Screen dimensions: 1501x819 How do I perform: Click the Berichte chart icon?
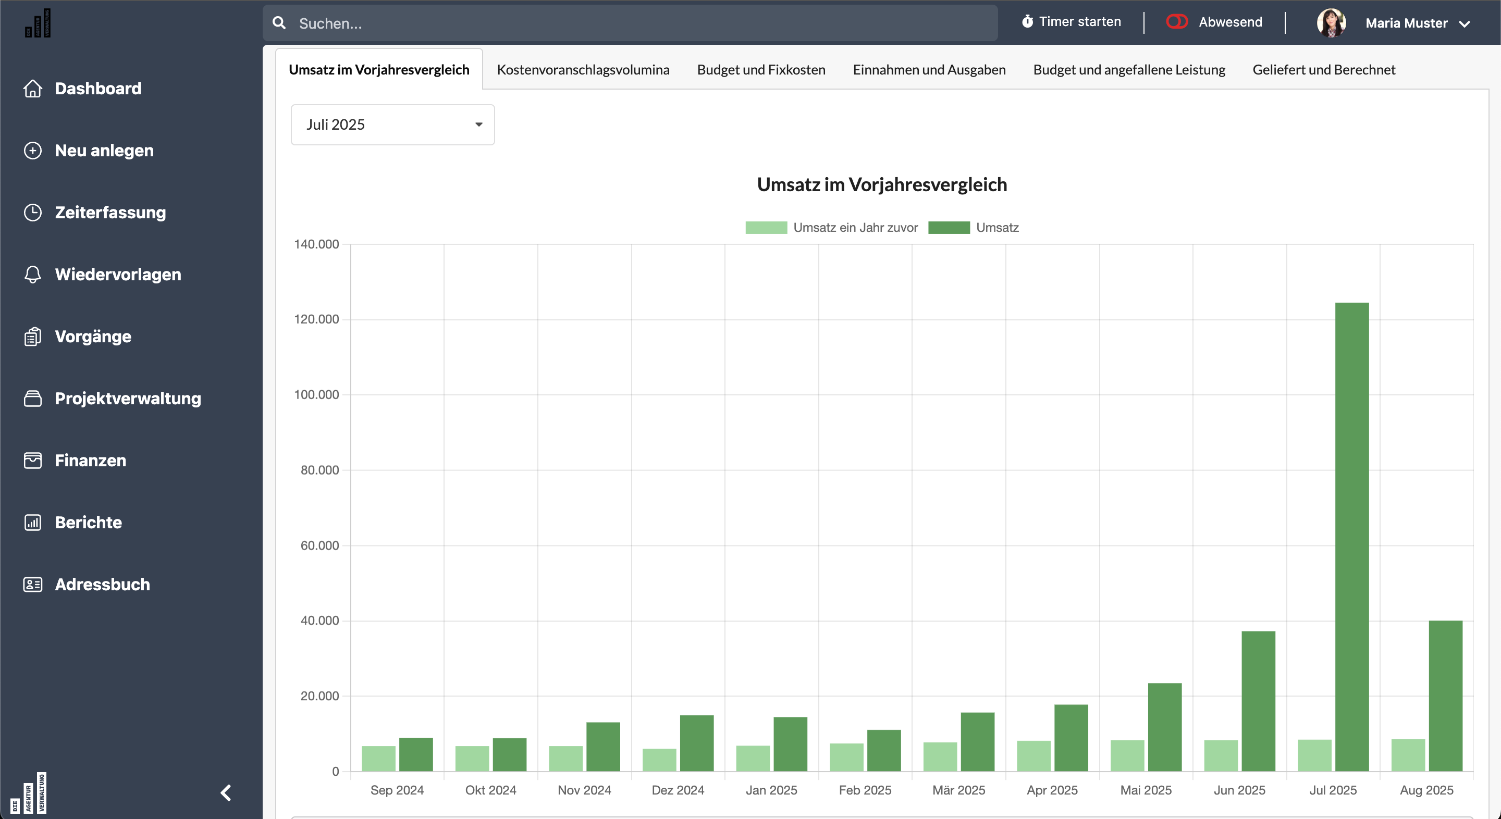point(33,523)
